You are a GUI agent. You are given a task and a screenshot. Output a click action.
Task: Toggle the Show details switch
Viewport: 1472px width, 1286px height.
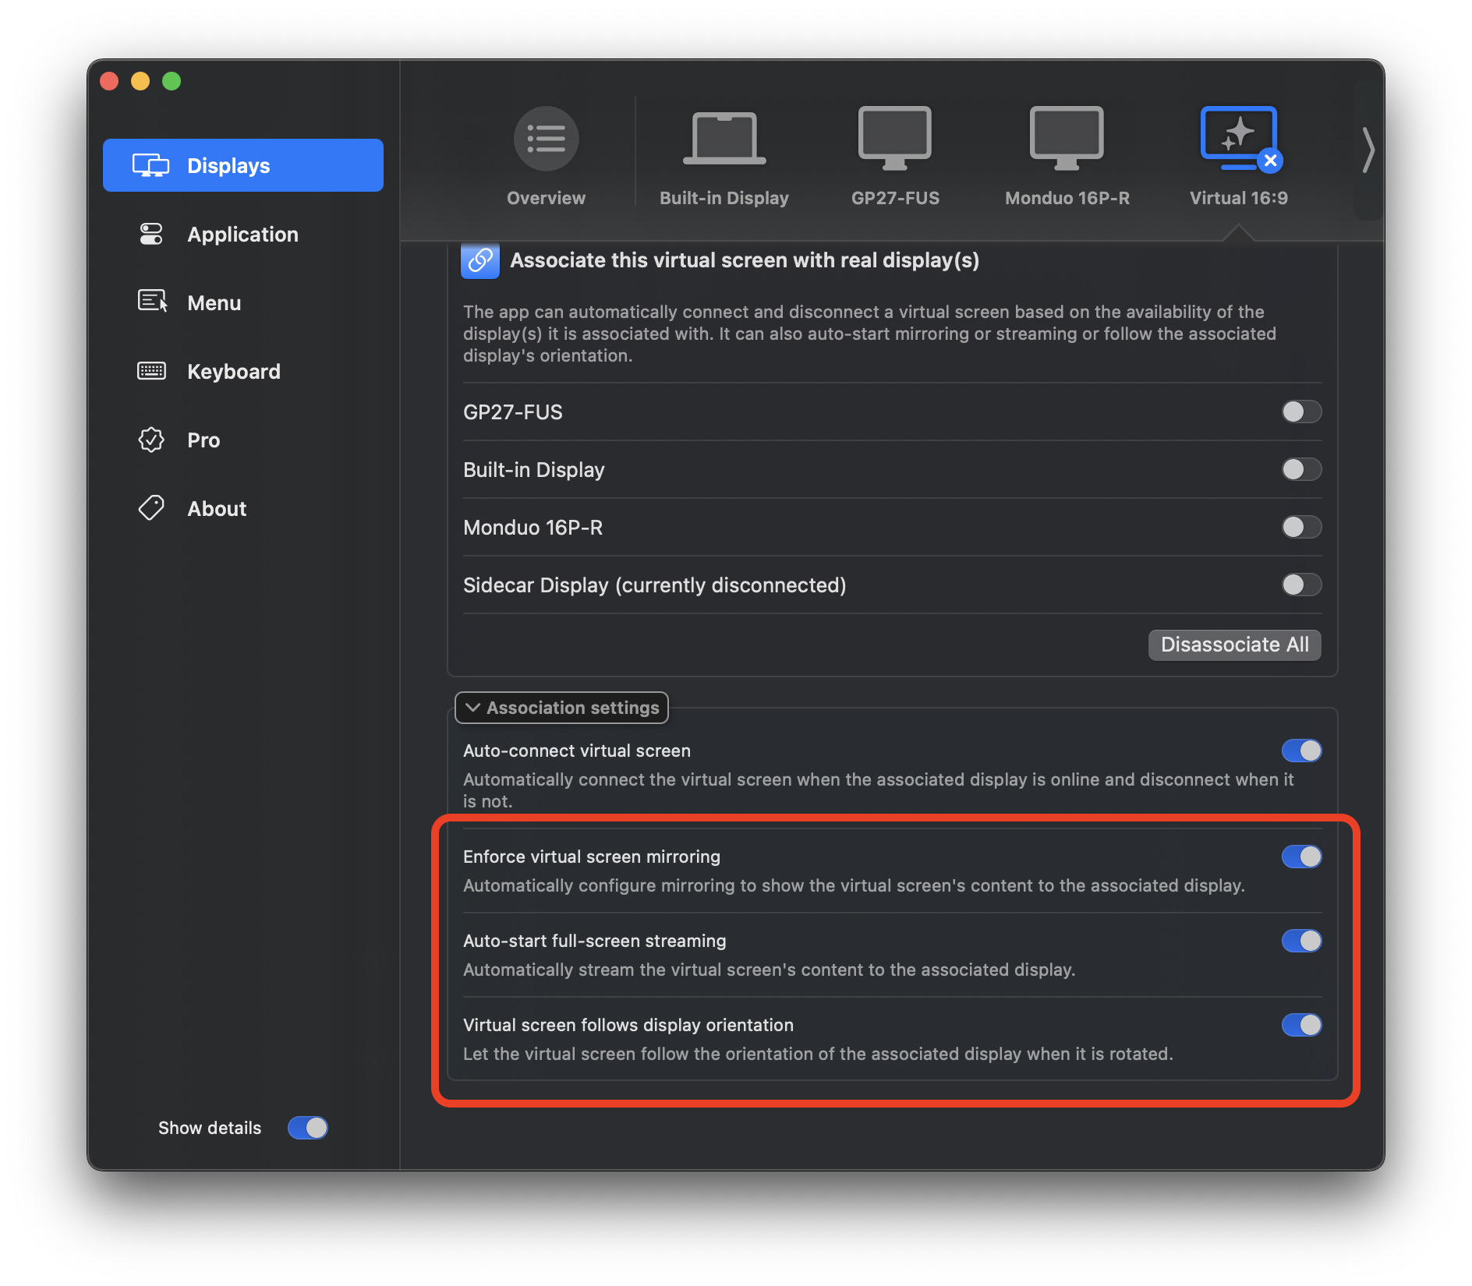307,1128
